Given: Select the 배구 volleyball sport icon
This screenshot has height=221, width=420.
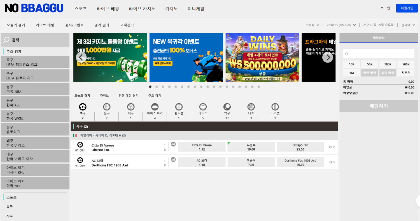Looking at the screenshot, I should coord(130,108).
